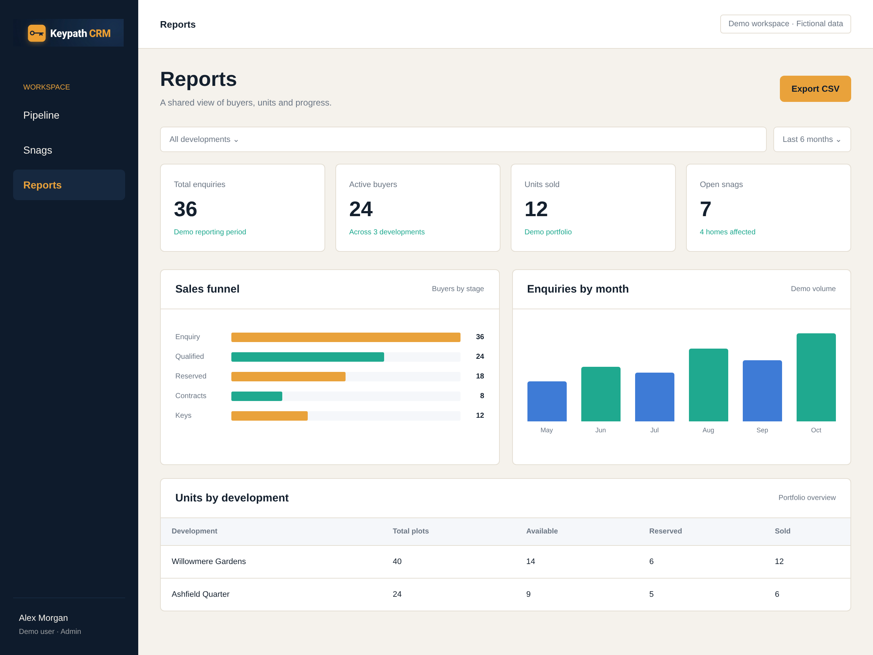873x655 pixels.
Task: Open the All developments dropdown
Action: pyautogui.click(x=463, y=139)
